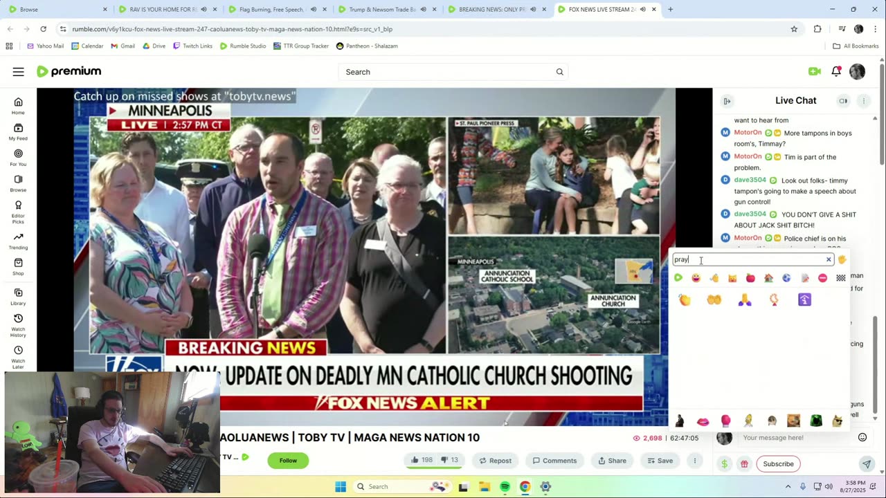Like the video (198 thumbs up)
The width and height of the screenshot is (886, 498).
(422, 461)
